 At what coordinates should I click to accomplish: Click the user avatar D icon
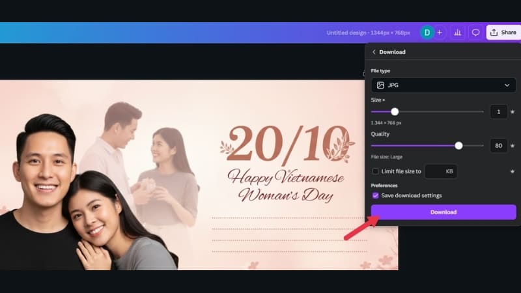(427, 33)
